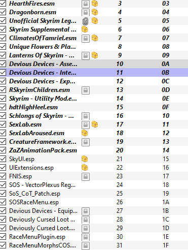The height and width of the screenshot is (250, 188).
Task: Click the lock icon for FNIS.esp
Action: click(86, 176)
